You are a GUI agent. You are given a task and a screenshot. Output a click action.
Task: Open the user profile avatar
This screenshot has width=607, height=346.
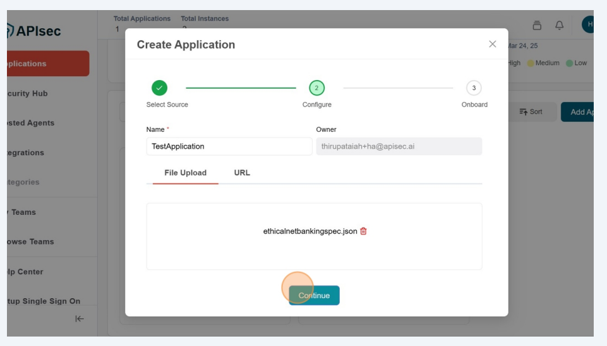[x=587, y=25]
